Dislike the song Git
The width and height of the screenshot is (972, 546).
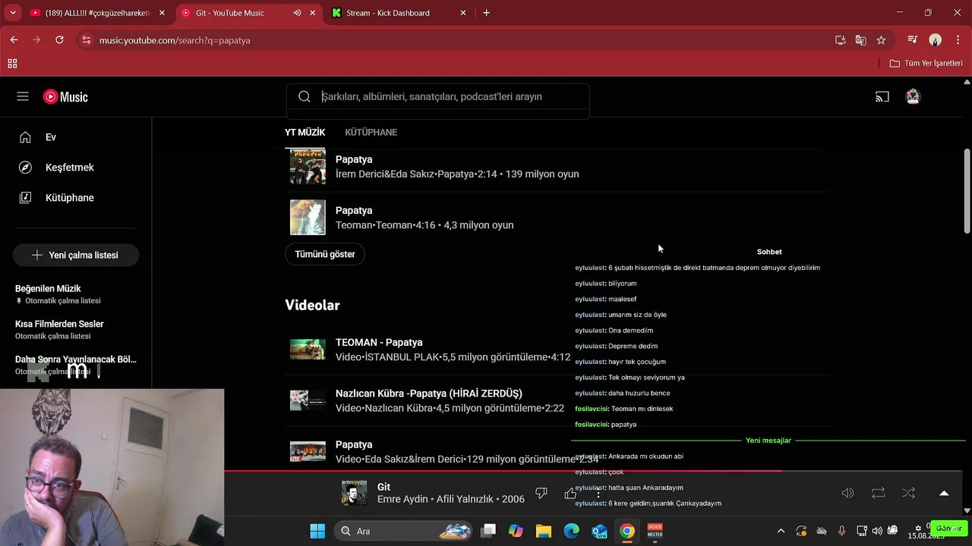541,493
